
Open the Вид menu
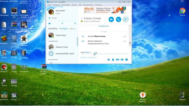(x=80, y=5)
